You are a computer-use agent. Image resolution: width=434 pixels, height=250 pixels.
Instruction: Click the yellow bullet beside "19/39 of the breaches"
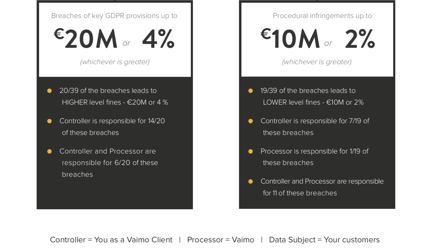(x=250, y=91)
